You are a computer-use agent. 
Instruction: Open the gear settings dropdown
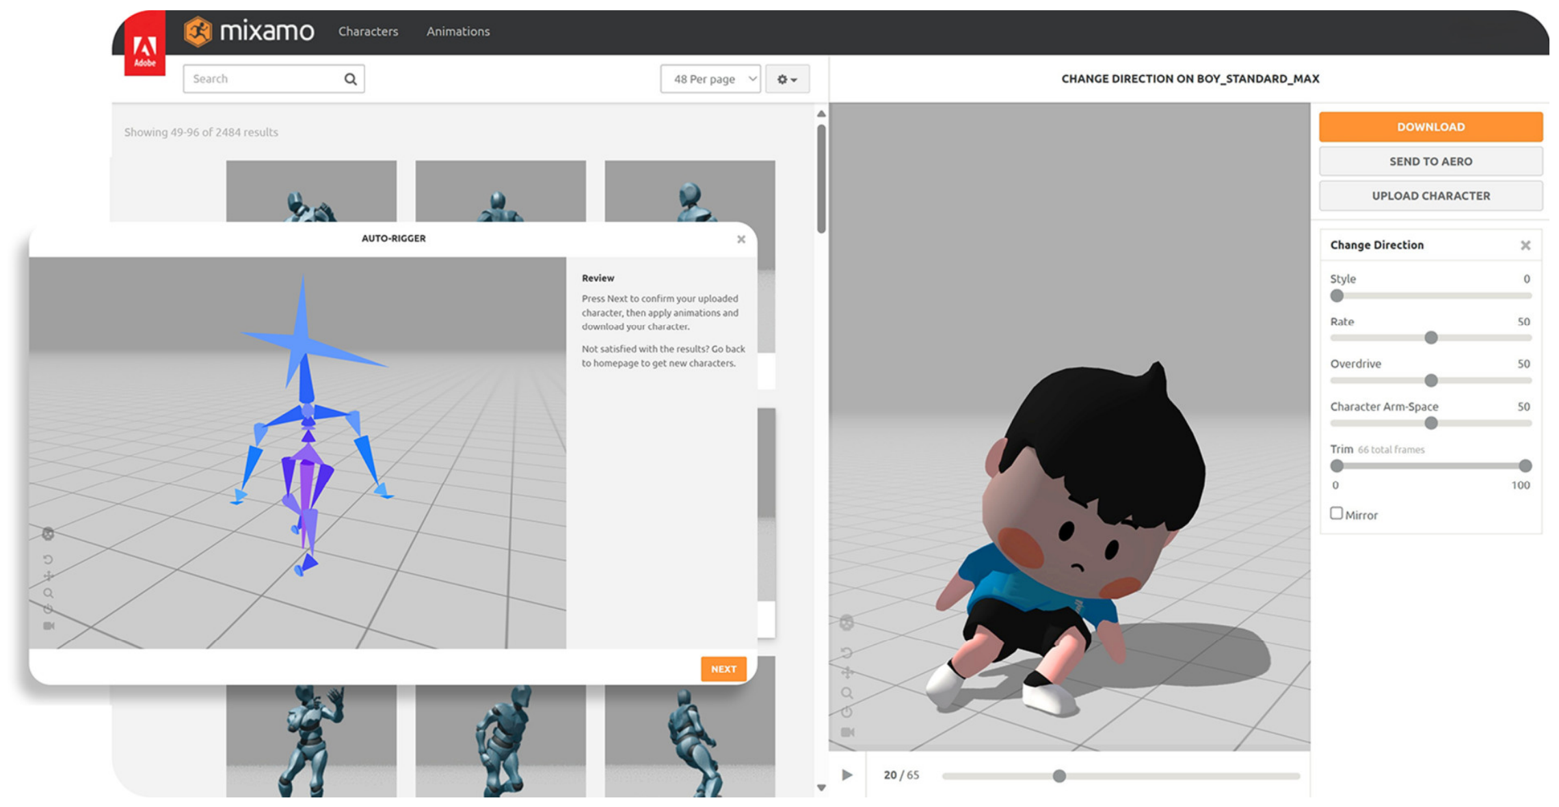point(787,79)
